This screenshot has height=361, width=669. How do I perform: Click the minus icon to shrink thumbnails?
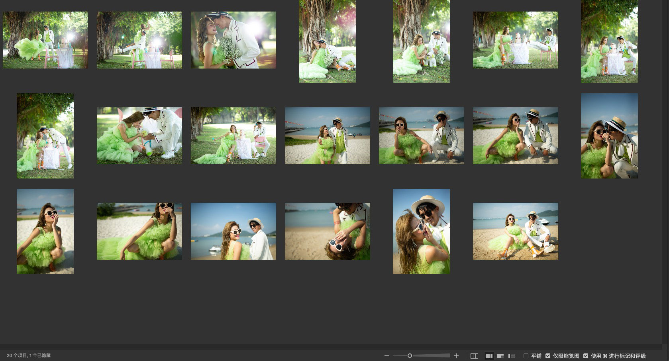[x=386, y=356]
